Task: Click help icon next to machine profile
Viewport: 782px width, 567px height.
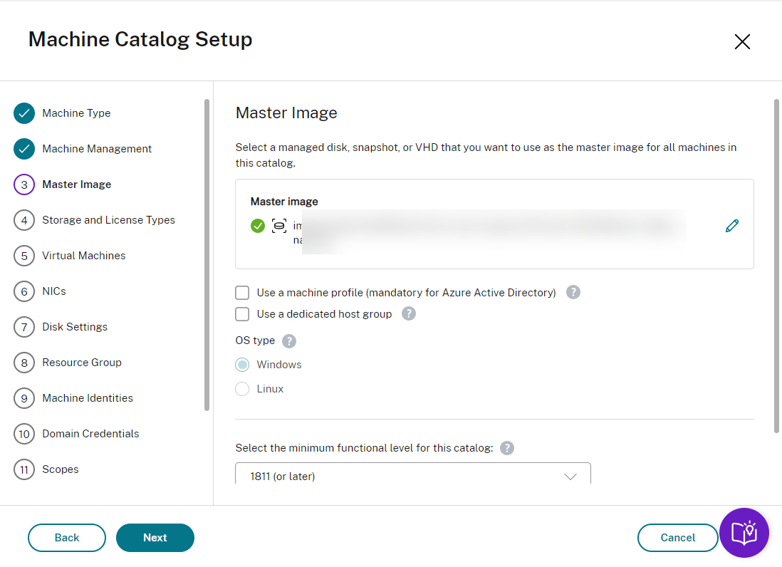Action: click(x=573, y=292)
